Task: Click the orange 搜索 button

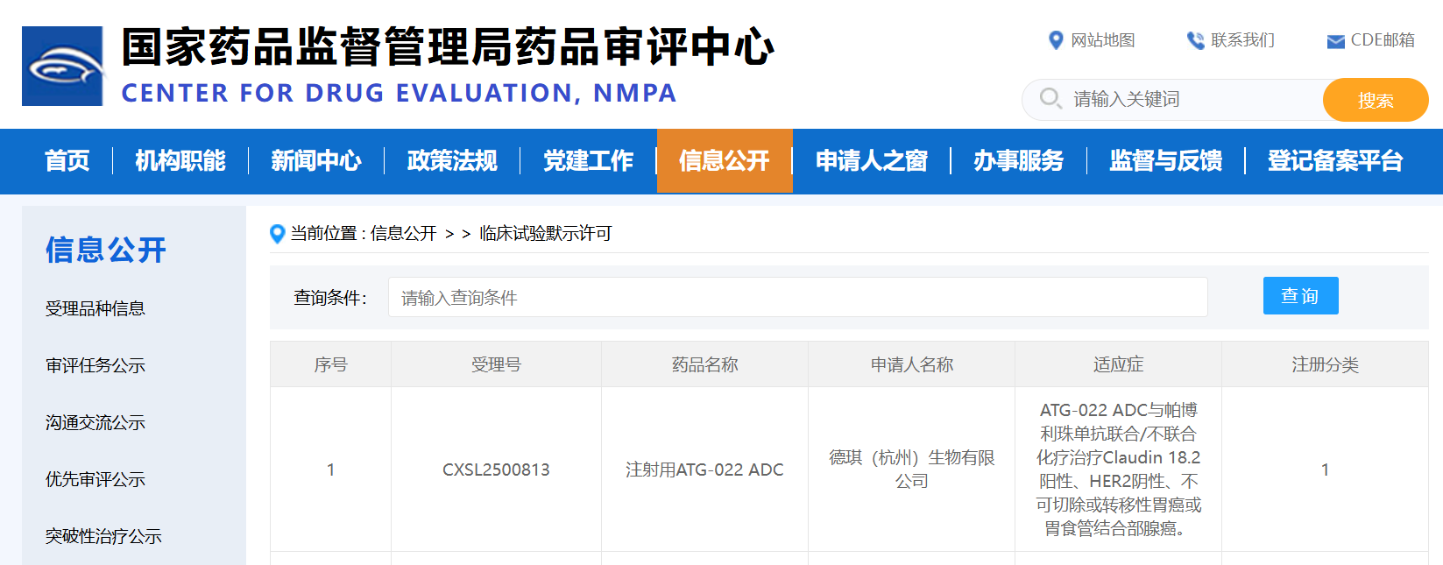Action: (1376, 100)
